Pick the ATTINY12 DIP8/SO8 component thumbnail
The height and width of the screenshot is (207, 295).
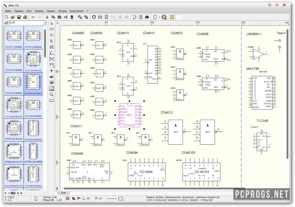coord(33,37)
